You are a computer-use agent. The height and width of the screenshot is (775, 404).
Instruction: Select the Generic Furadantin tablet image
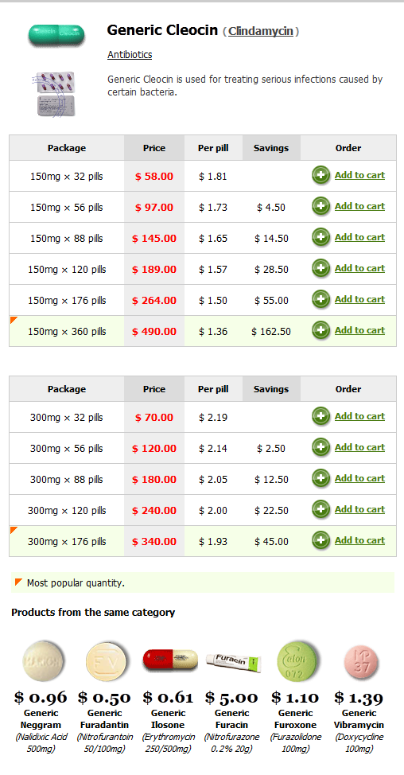pyautogui.click(x=107, y=662)
